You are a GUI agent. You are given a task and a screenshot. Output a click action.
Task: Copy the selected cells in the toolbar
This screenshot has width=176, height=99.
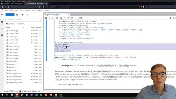[x=57, y=18]
